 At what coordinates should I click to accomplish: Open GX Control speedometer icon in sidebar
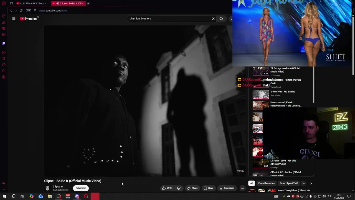coord(4,16)
